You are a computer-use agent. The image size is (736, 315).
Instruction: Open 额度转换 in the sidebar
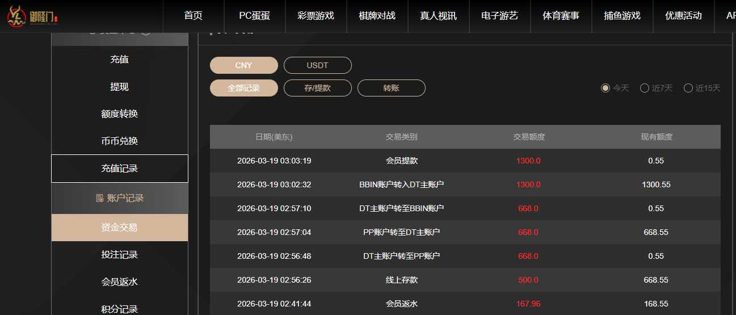[120, 114]
